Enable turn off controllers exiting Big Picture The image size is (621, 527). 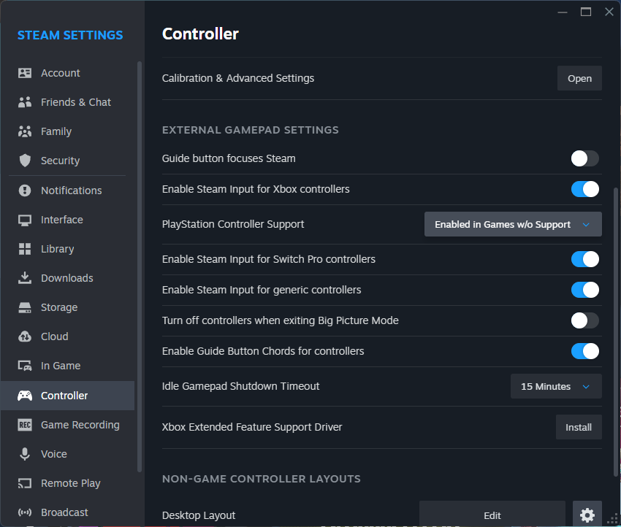click(x=584, y=320)
